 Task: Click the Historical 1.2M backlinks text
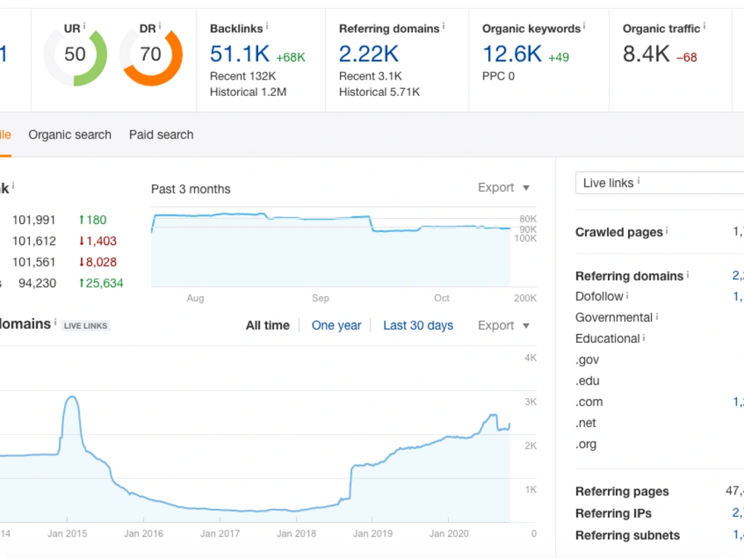(248, 92)
